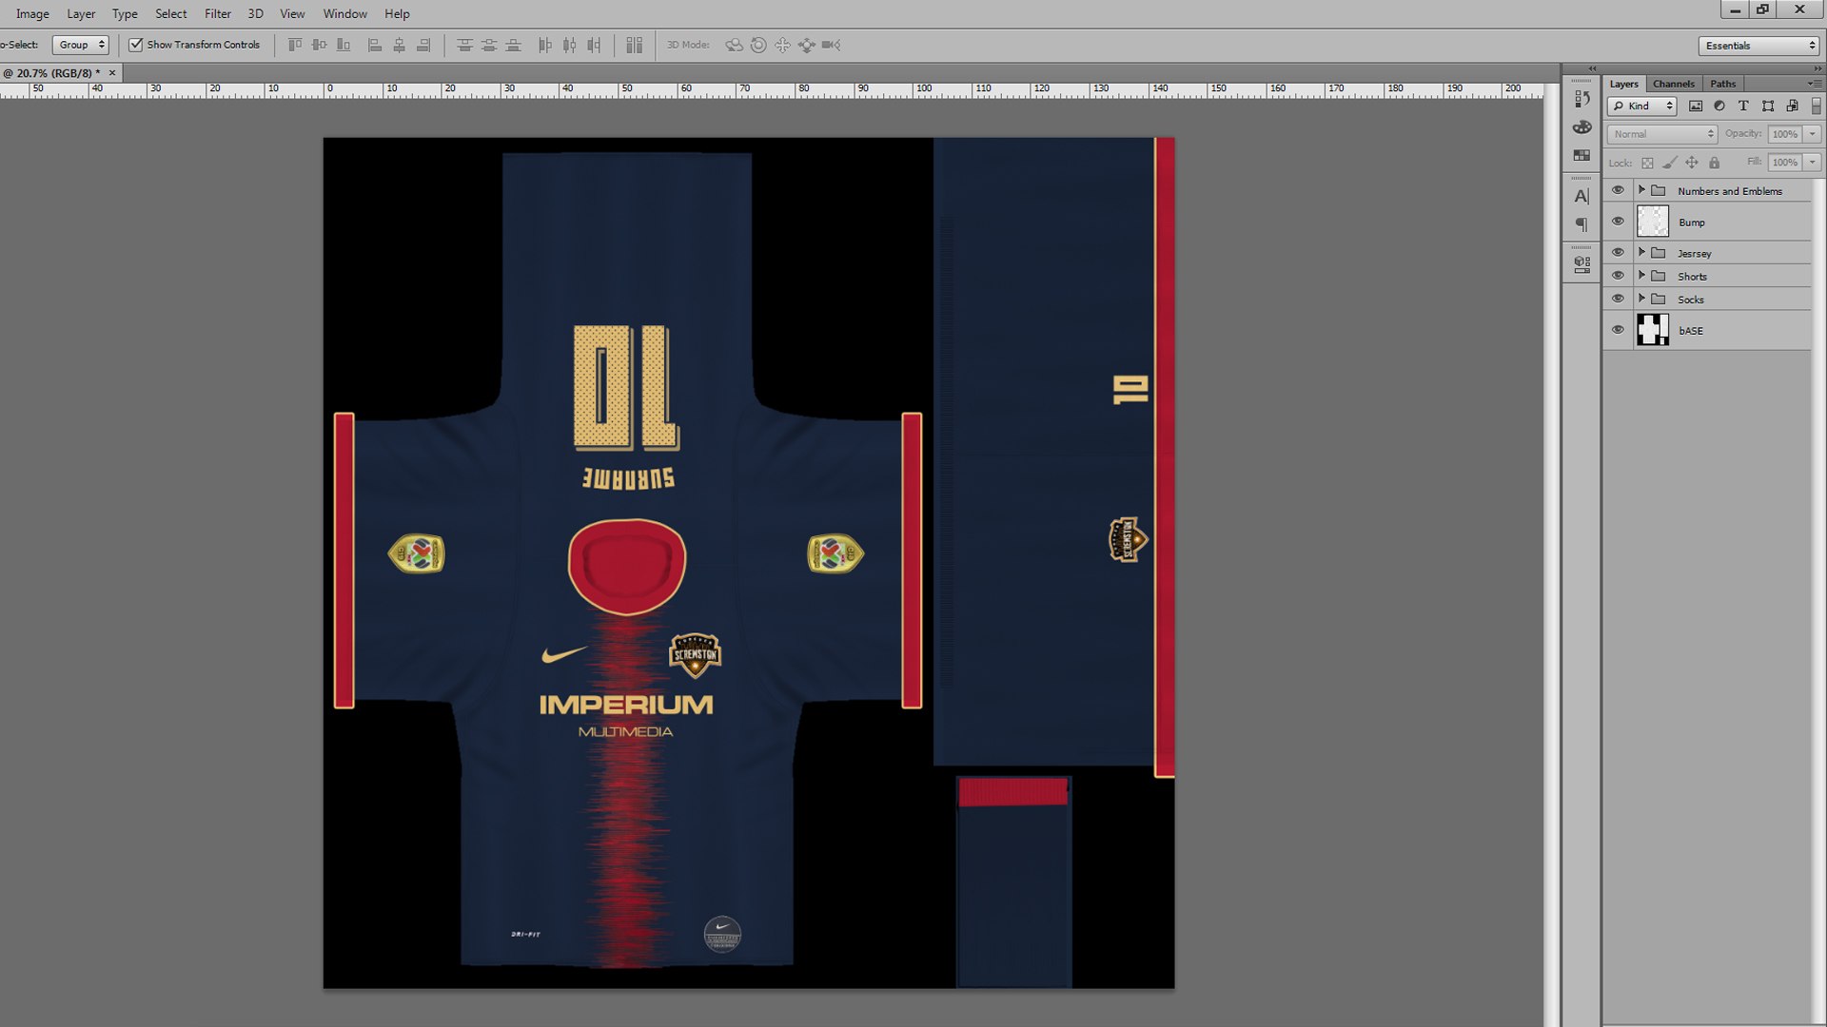Open the Layers panel flyout menu
This screenshot has width=1827, height=1027.
click(1814, 84)
